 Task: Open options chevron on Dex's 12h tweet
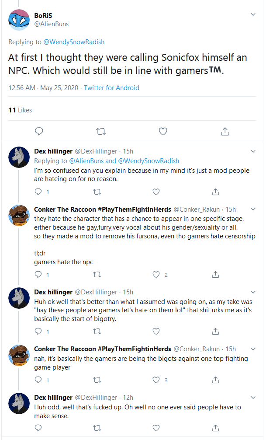coord(253,398)
